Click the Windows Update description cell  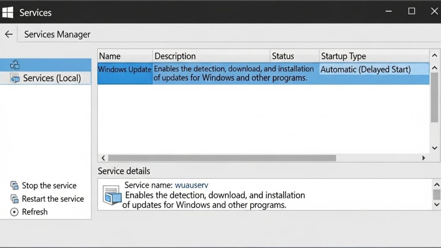[x=234, y=73]
